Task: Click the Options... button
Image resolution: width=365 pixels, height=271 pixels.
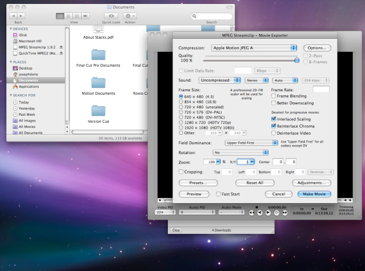Action: (x=317, y=48)
